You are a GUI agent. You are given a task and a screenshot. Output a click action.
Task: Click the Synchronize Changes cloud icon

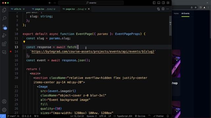pos(18,116)
